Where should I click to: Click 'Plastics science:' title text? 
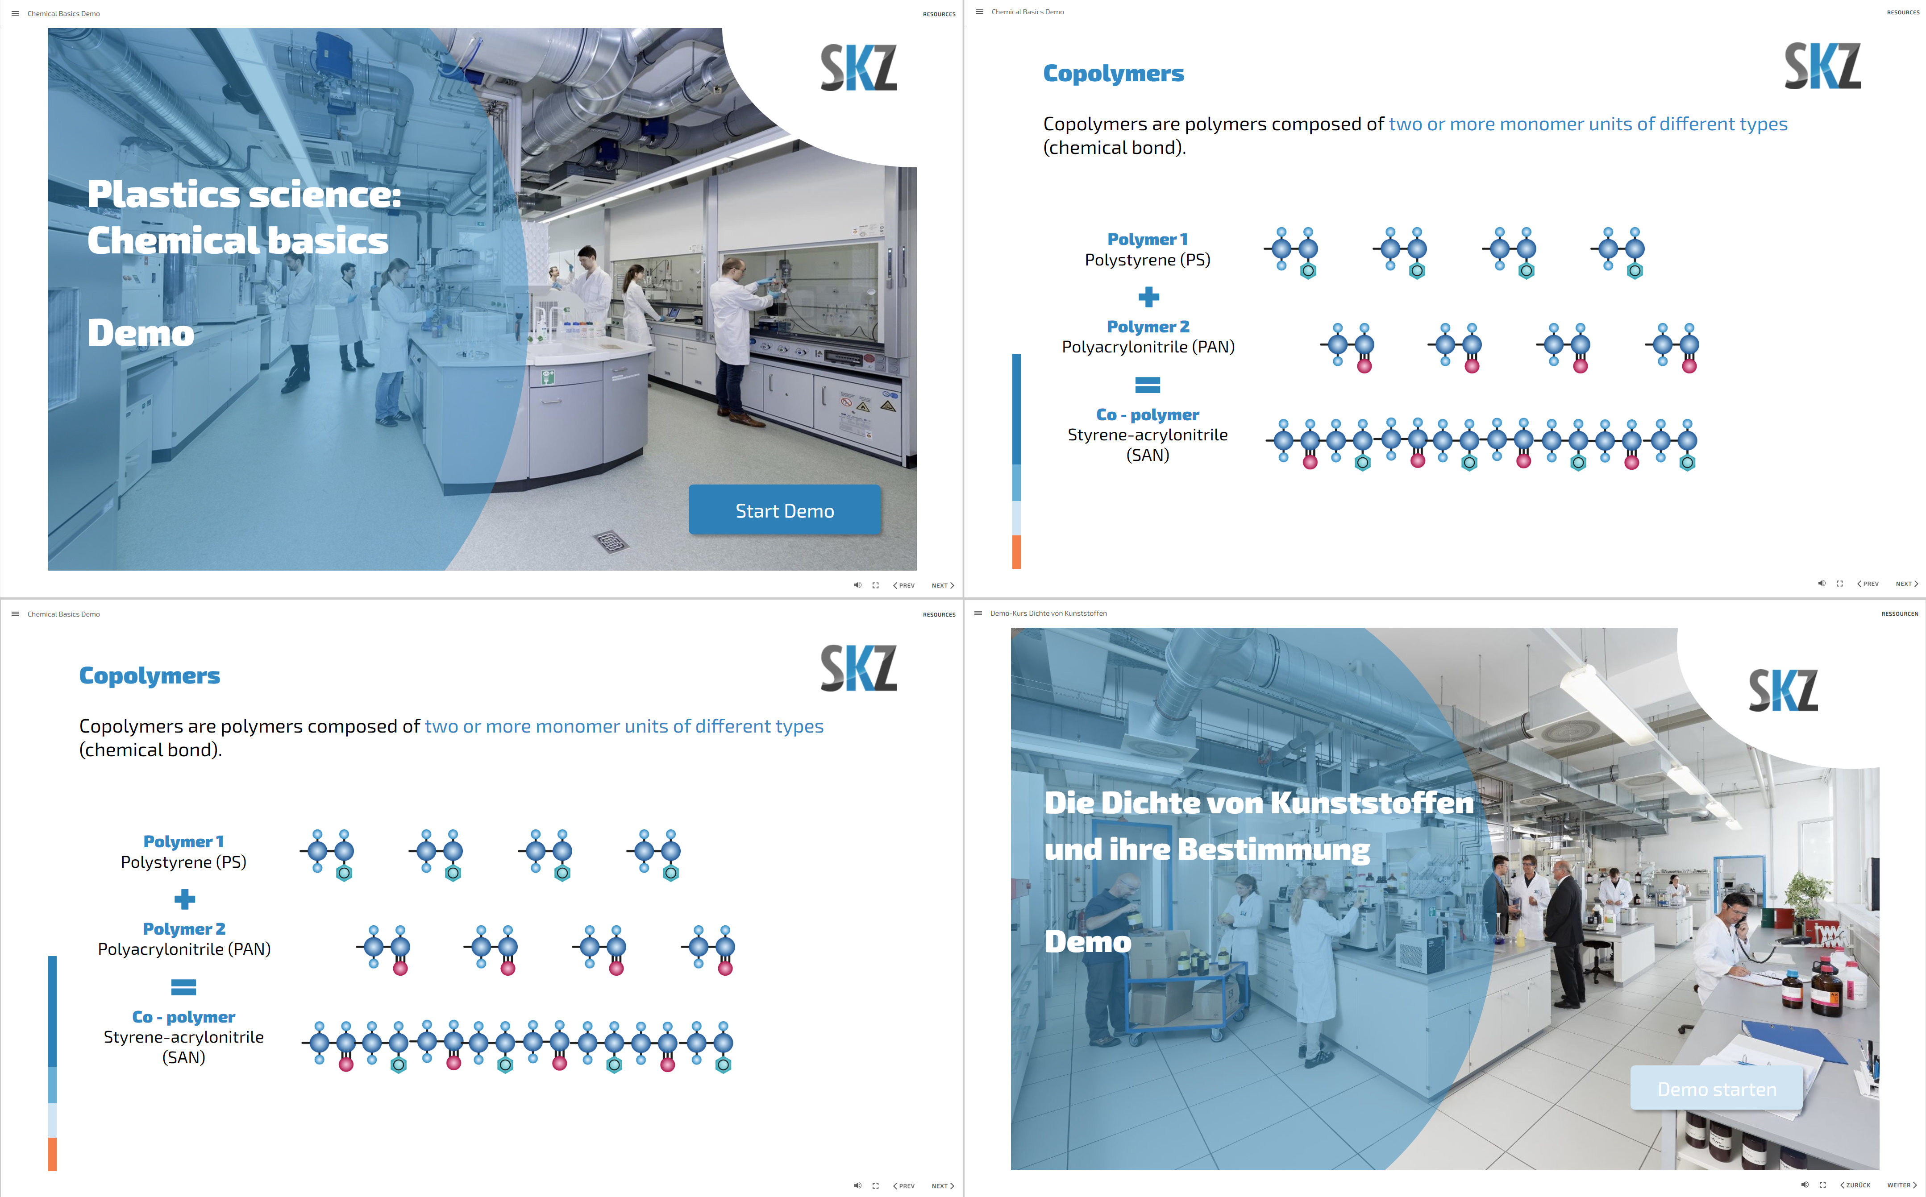click(244, 195)
